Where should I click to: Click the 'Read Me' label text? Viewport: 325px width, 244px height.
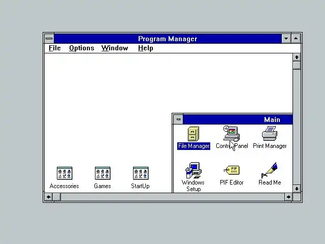(270, 182)
